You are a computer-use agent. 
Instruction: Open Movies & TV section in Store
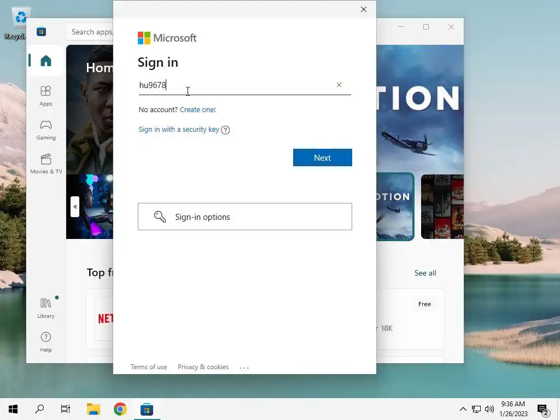coord(46,164)
